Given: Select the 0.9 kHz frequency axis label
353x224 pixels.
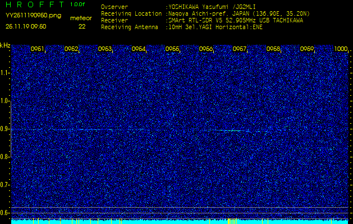Looking at the screenshot, I should tap(4, 129).
